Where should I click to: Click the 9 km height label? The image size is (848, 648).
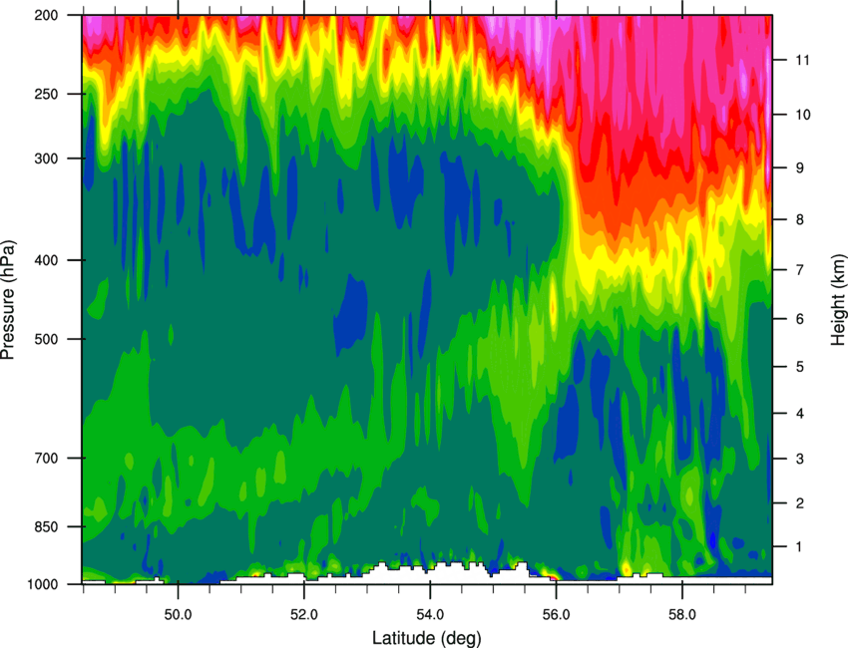800,167
